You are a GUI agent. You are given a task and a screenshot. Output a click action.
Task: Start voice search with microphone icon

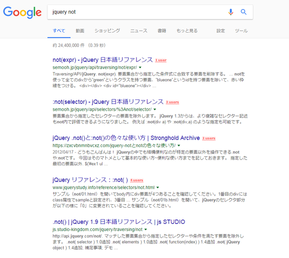point(231,12)
